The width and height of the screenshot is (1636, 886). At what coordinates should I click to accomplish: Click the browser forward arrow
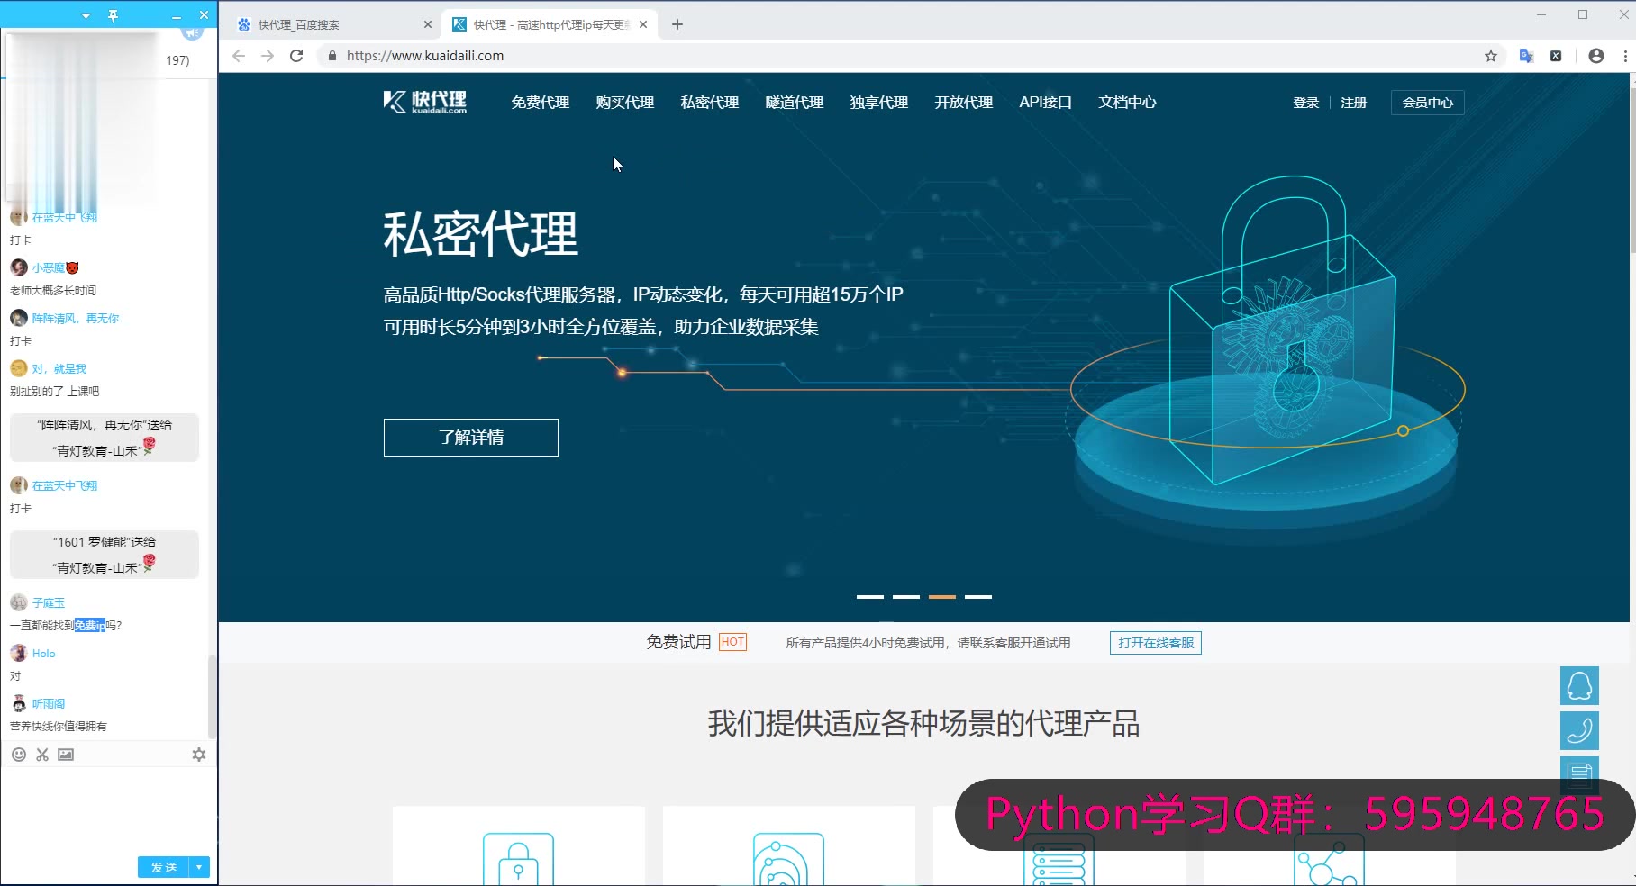(268, 56)
